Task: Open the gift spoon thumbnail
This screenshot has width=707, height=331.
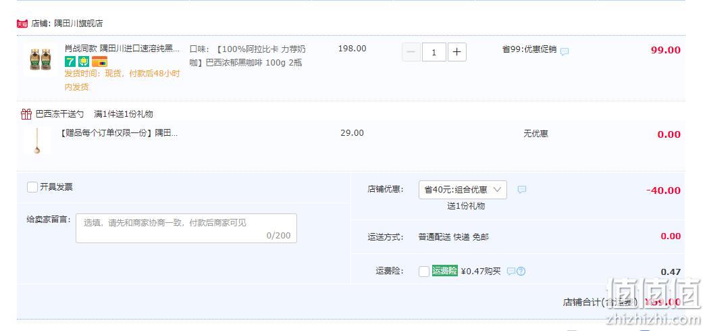Action: [37, 141]
